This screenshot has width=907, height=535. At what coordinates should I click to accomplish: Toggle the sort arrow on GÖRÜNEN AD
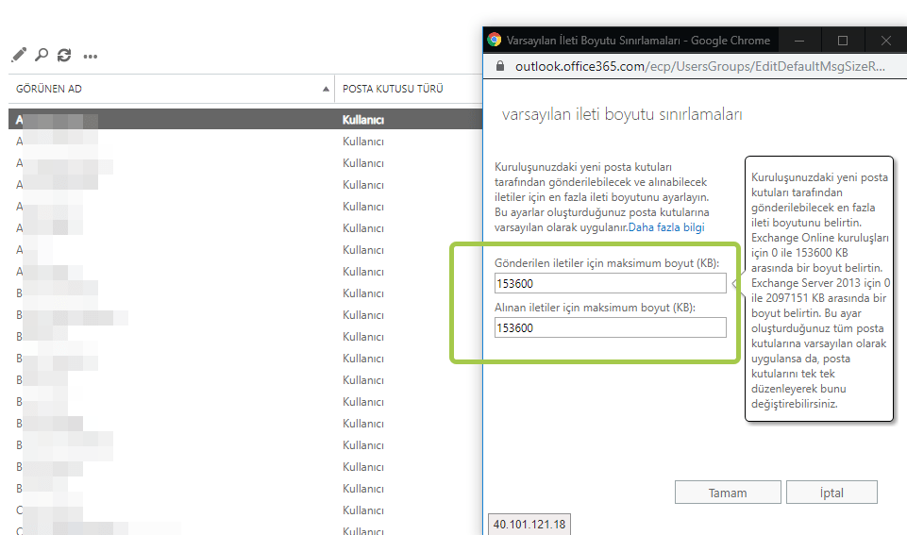(x=326, y=89)
